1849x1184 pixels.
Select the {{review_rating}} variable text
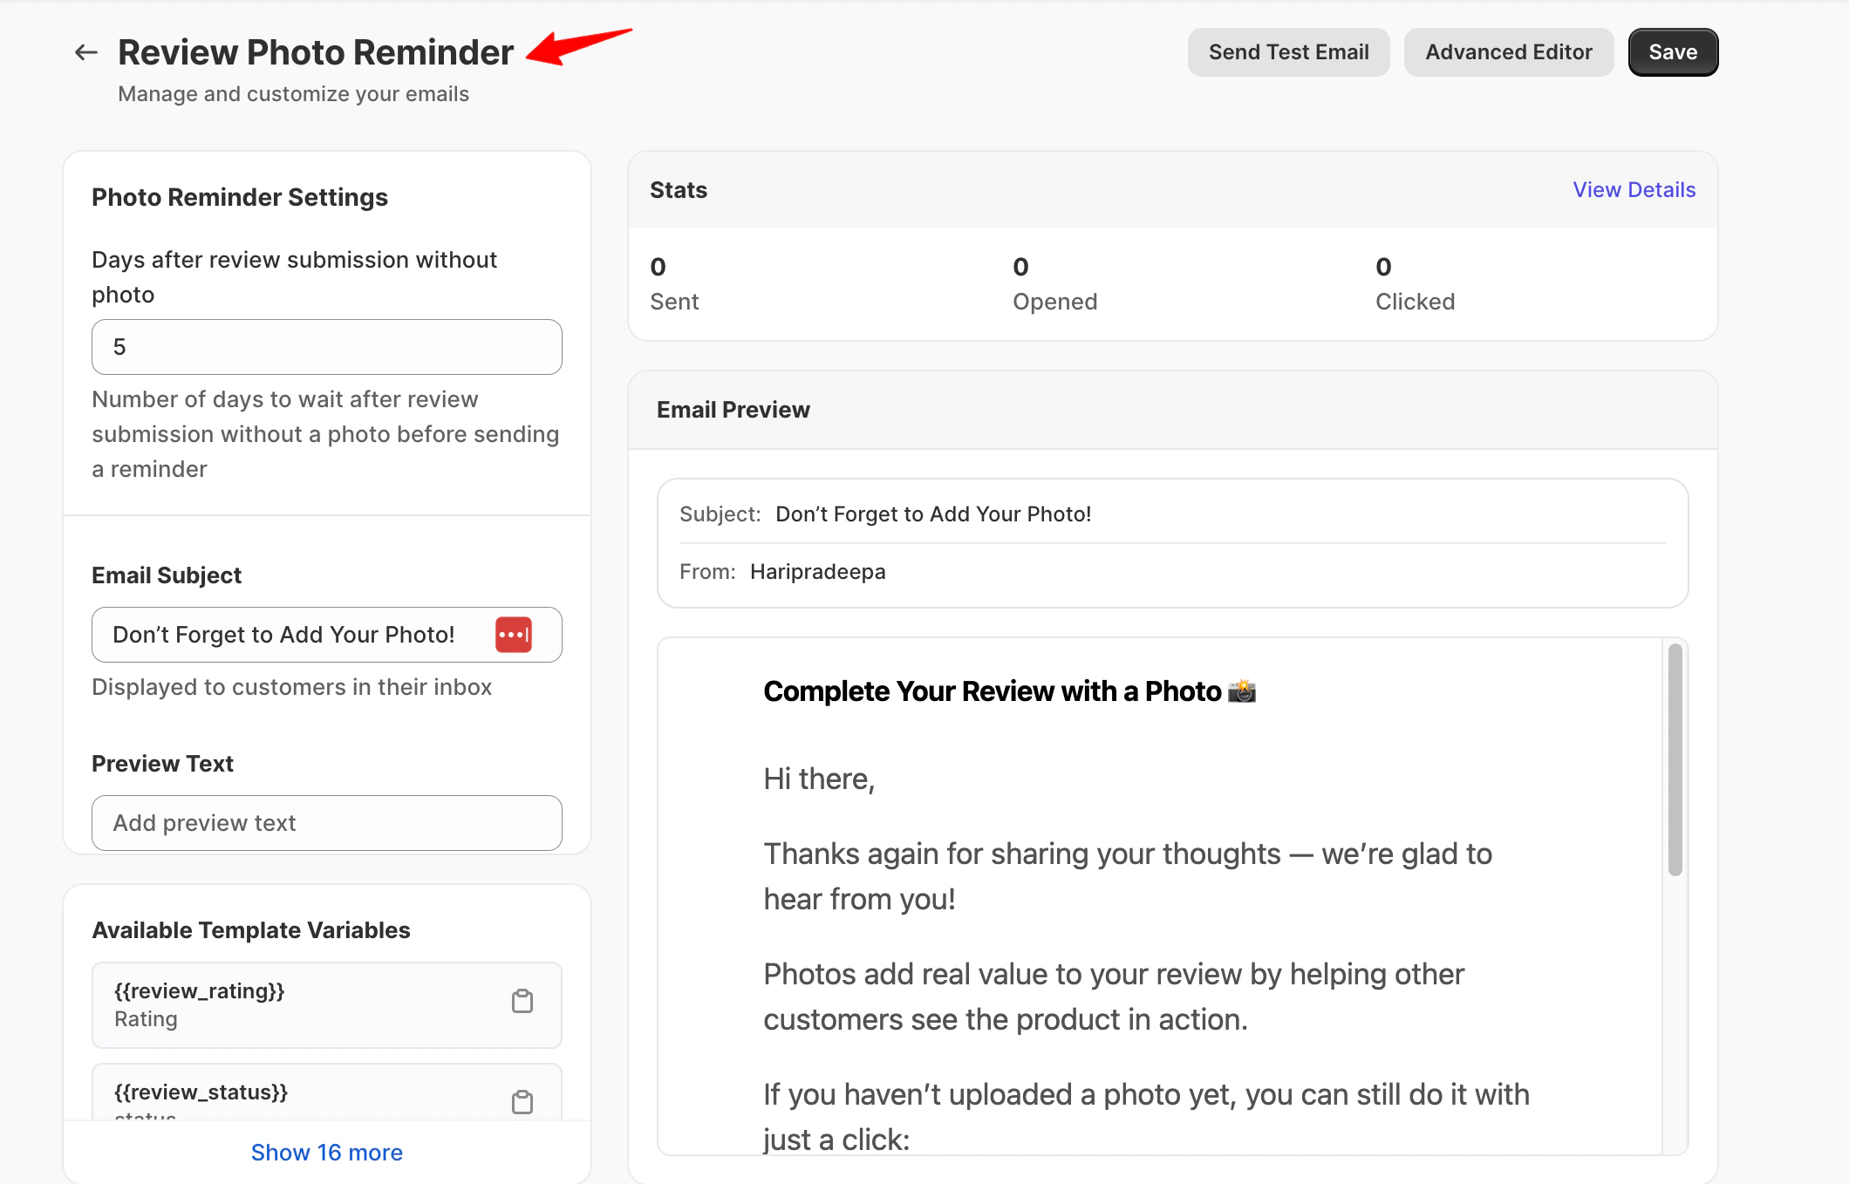pos(200,991)
